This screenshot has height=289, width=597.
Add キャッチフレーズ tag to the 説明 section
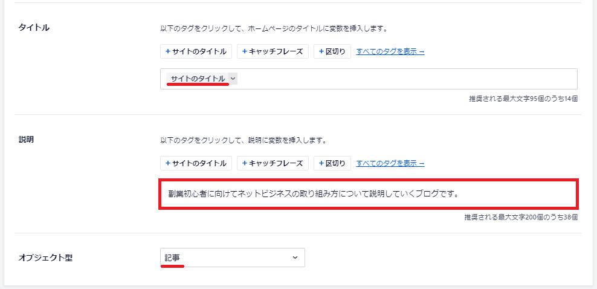(x=273, y=163)
